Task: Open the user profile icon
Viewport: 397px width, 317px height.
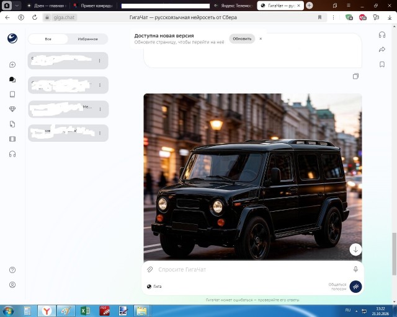Action: pyautogui.click(x=12, y=285)
